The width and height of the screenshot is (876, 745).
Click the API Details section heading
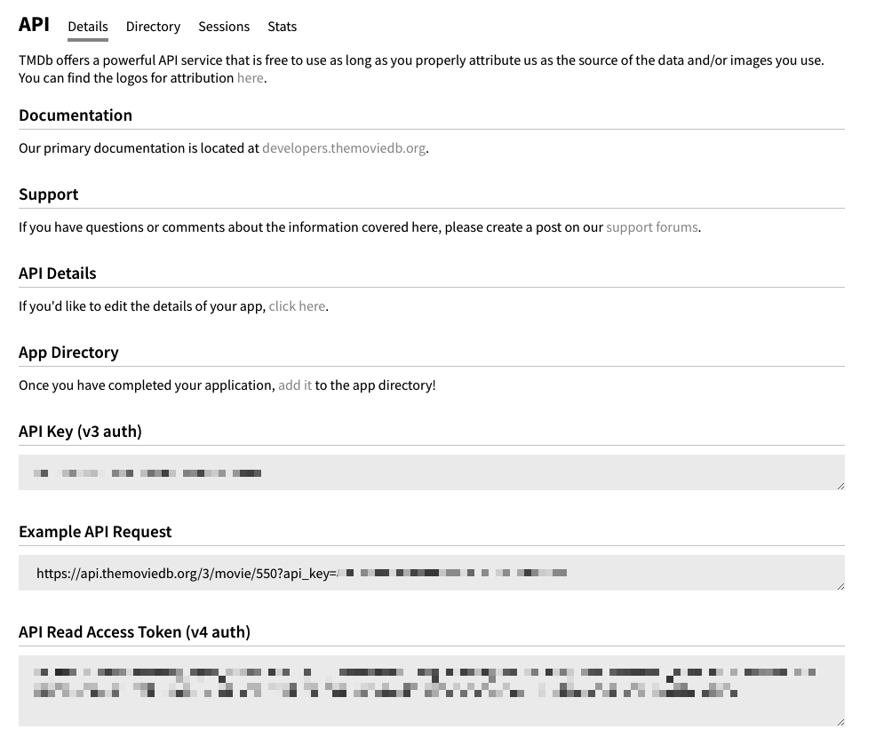(57, 273)
